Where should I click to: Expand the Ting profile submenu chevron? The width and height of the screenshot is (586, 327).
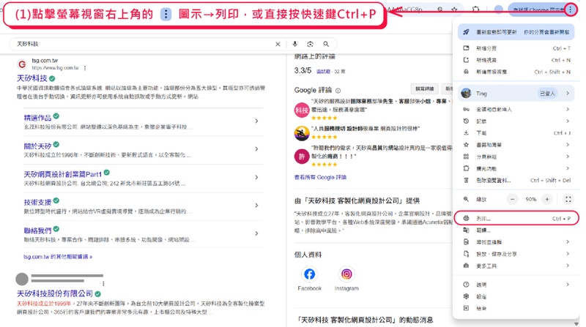[x=568, y=94]
